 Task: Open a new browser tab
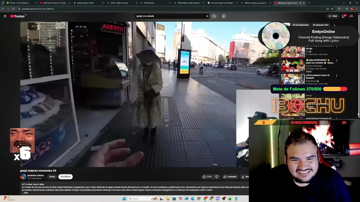point(309,3)
